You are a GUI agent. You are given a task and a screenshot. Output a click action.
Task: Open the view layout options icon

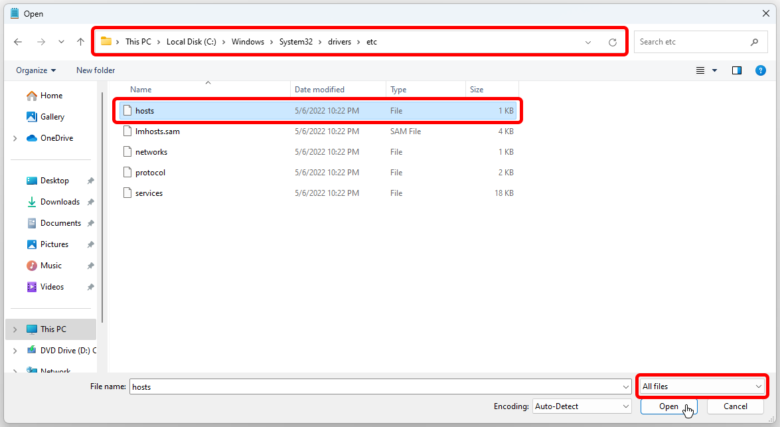[x=700, y=70]
